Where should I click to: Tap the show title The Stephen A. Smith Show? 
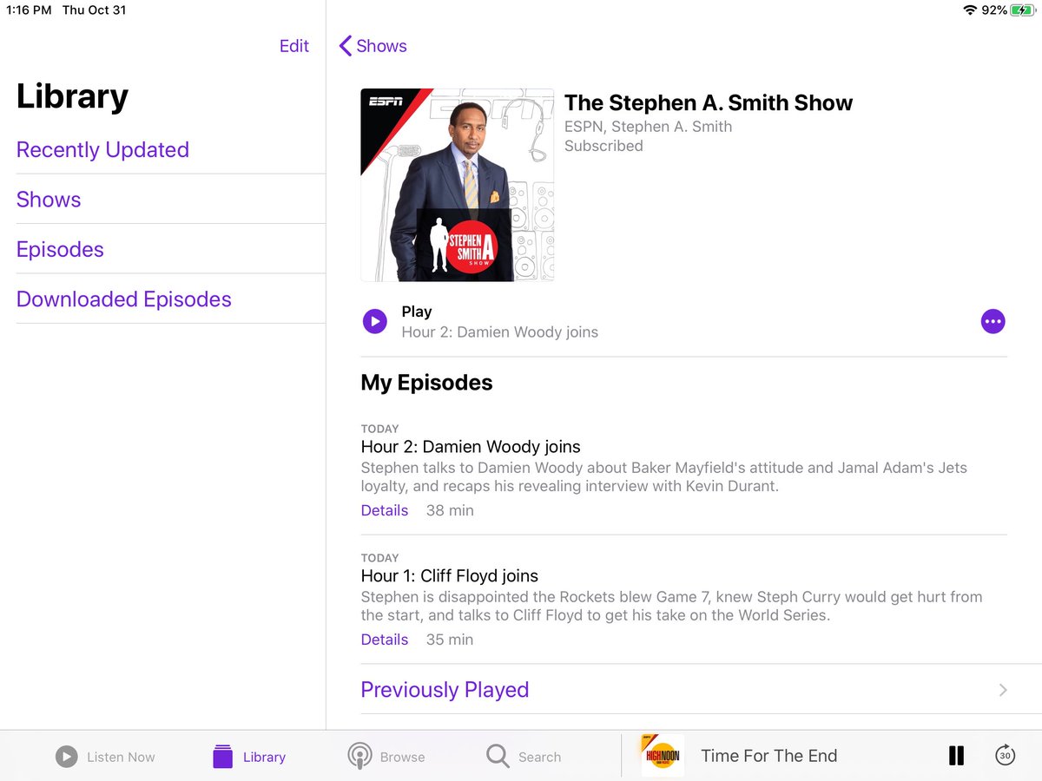[x=709, y=102]
